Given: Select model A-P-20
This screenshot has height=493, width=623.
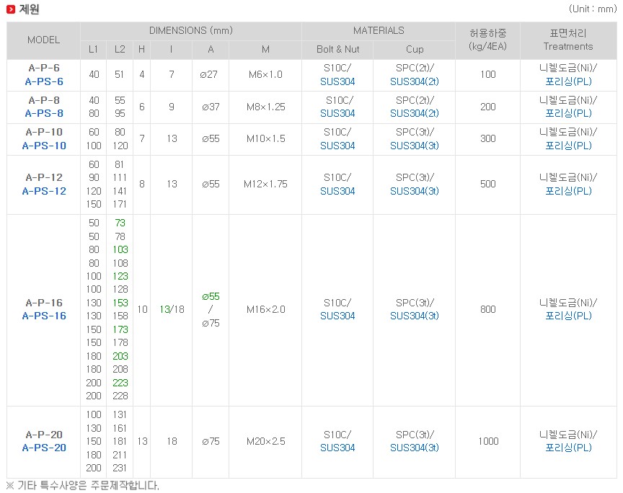Looking at the screenshot, I should tap(44, 435).
